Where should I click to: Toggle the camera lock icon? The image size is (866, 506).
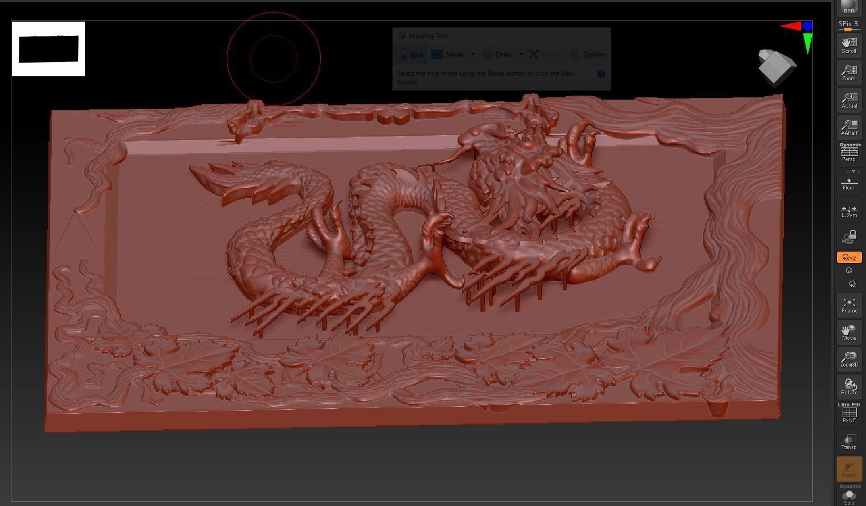[x=849, y=237]
